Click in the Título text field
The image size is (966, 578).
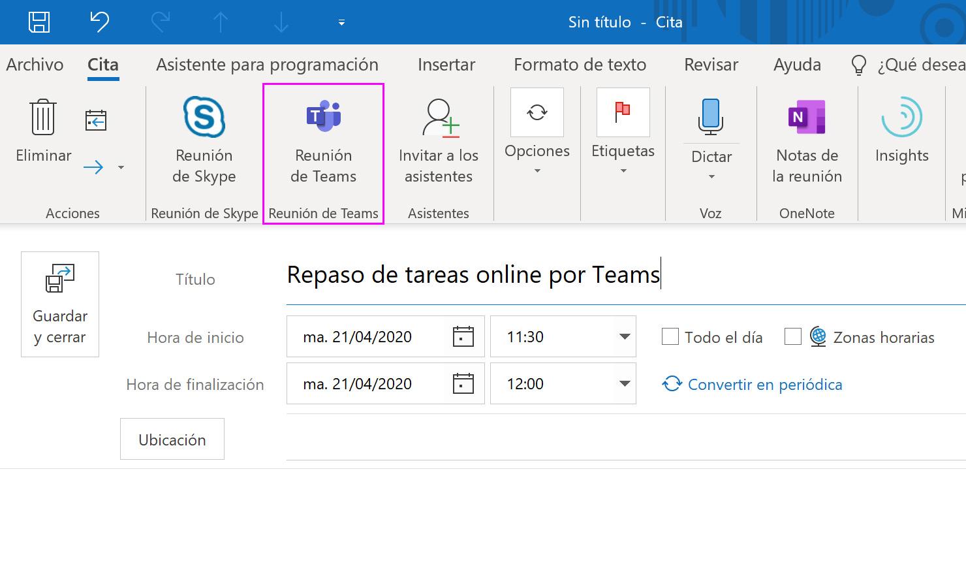tap(626, 276)
